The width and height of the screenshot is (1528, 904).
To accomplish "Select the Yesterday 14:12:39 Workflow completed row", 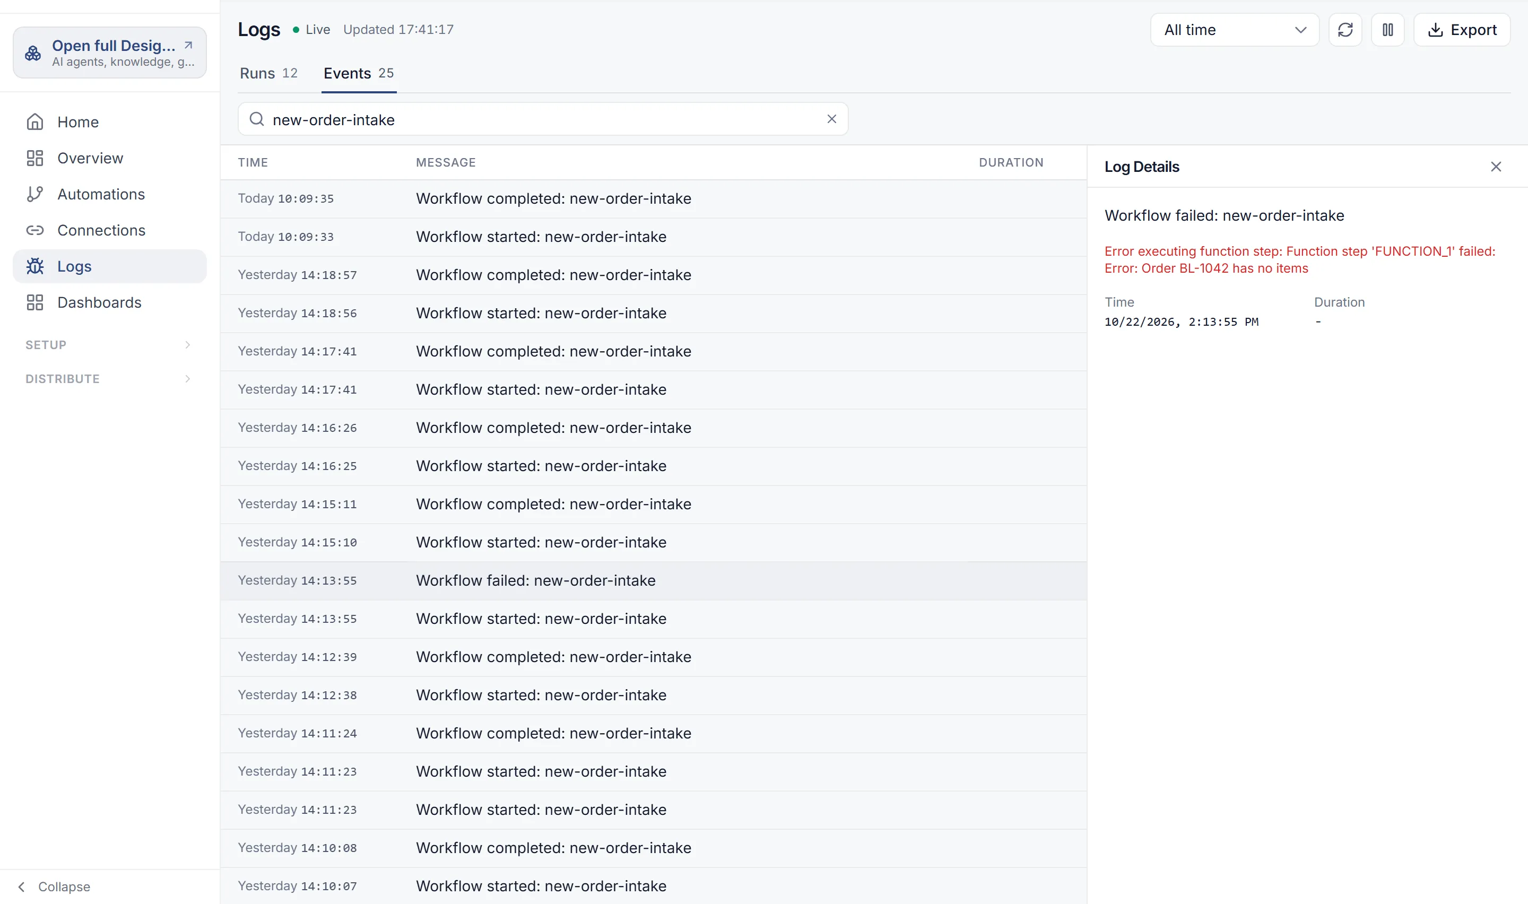I will coord(654,657).
